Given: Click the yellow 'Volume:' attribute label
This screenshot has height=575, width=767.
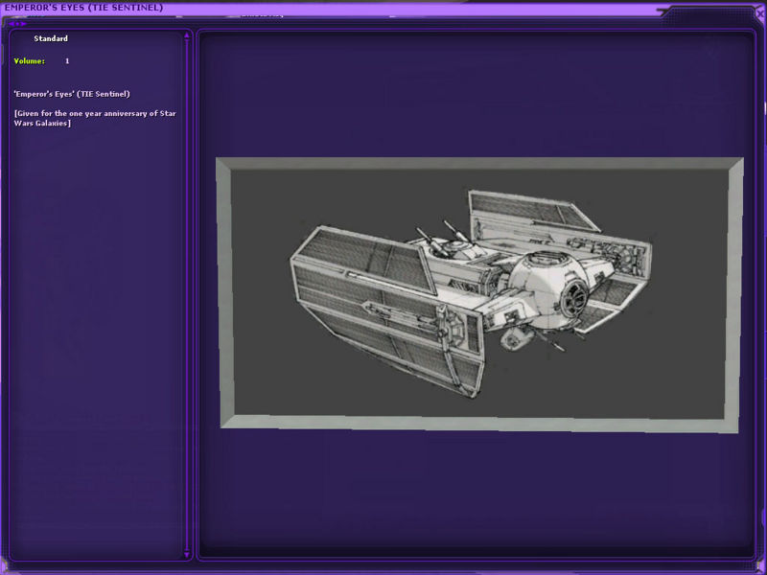Looking at the screenshot, I should [x=29, y=61].
